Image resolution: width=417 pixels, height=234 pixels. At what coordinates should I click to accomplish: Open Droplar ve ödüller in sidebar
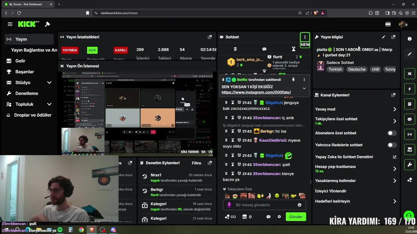29,115
